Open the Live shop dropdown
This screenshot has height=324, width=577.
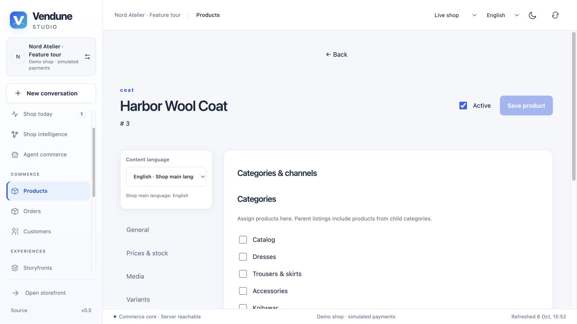click(455, 15)
